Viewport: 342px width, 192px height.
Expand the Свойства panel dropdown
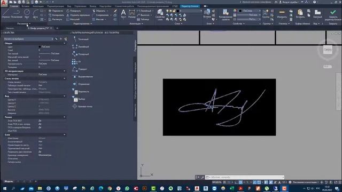click(x=238, y=23)
